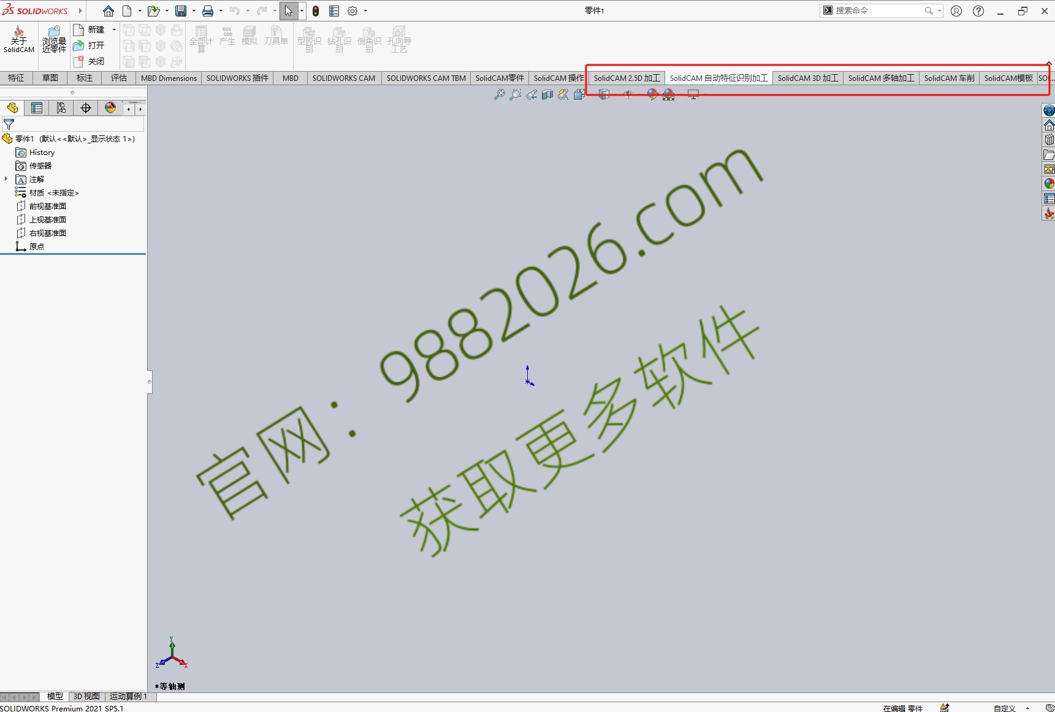Click Zoom to Area in the view toolbar
The image size is (1055, 712).
516,94
